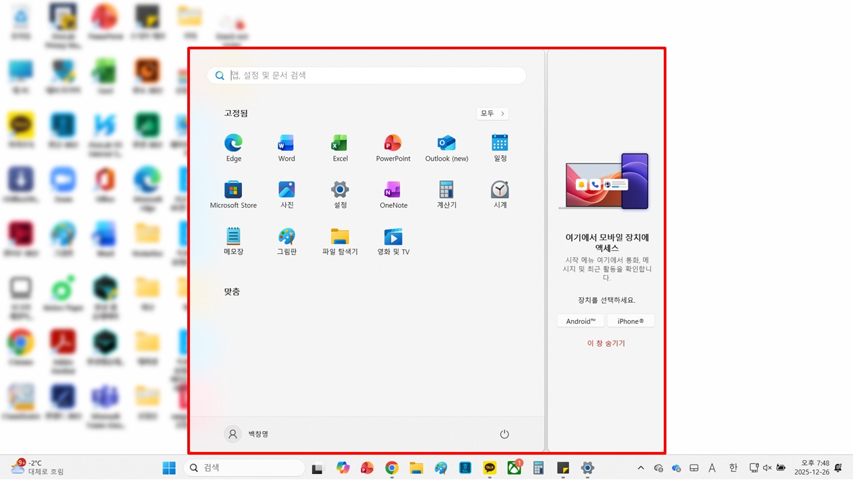The width and height of the screenshot is (853, 480).
Task: Choose Android as the mobile device
Action: 580,321
